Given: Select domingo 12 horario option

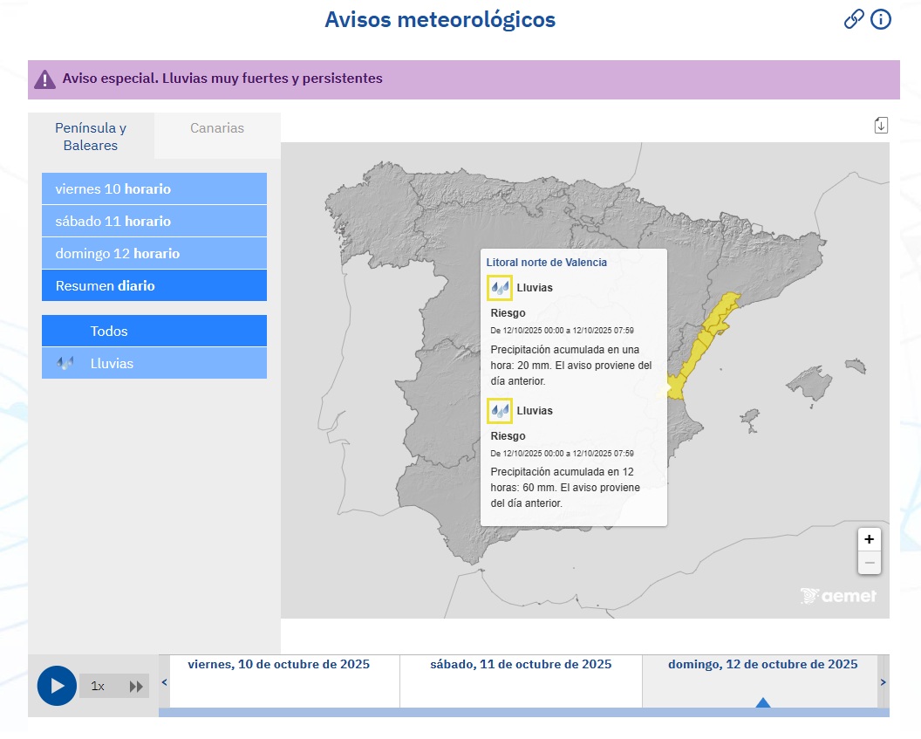Looking at the screenshot, I should coord(154,254).
